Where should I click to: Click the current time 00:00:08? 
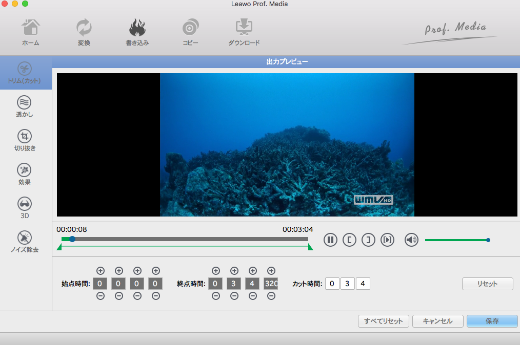(x=72, y=229)
